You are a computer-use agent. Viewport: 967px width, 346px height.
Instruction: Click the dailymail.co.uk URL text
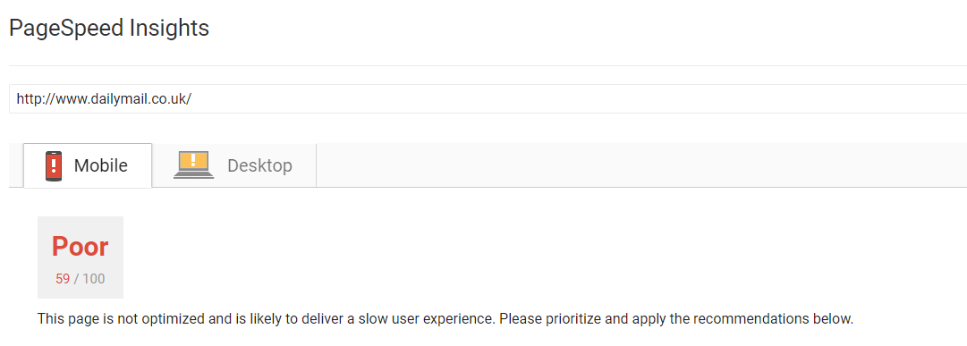(x=105, y=98)
